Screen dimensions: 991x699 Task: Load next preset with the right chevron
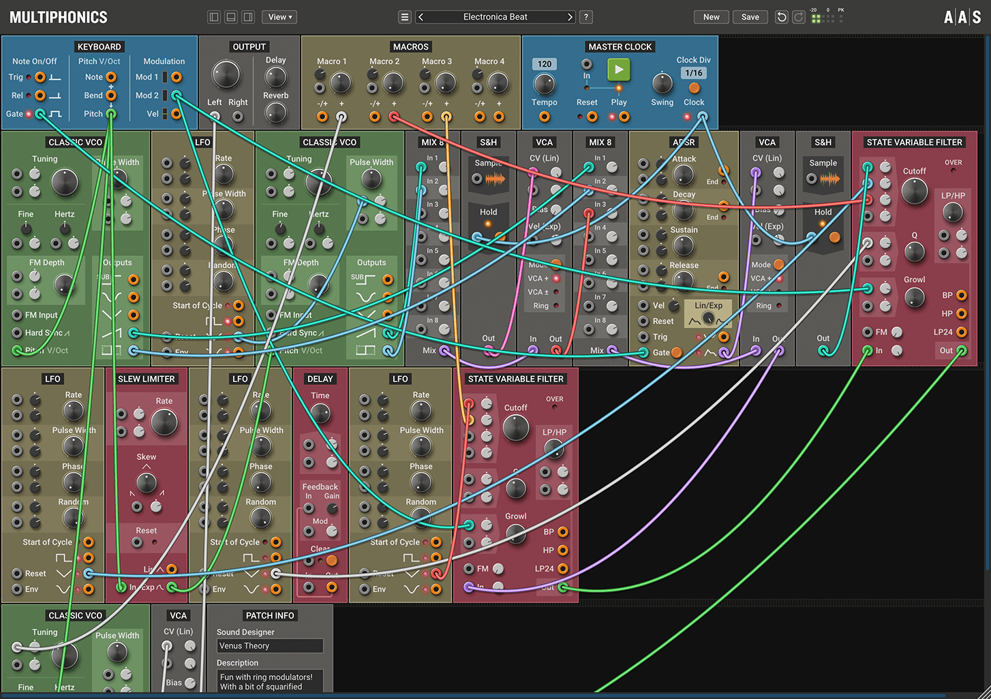pyautogui.click(x=571, y=16)
